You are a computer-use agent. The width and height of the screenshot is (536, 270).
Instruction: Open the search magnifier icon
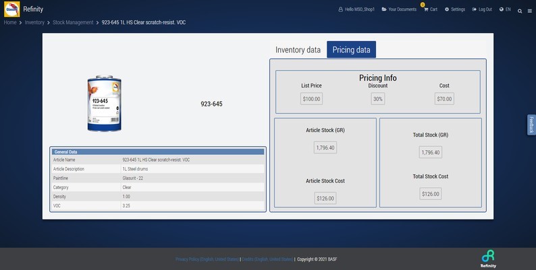coord(520,11)
